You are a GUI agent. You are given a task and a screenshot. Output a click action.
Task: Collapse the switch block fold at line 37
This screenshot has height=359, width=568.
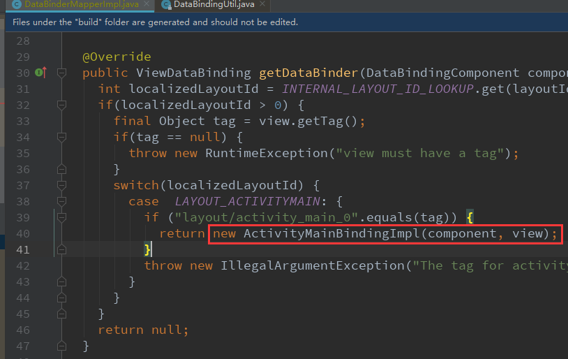(x=61, y=185)
